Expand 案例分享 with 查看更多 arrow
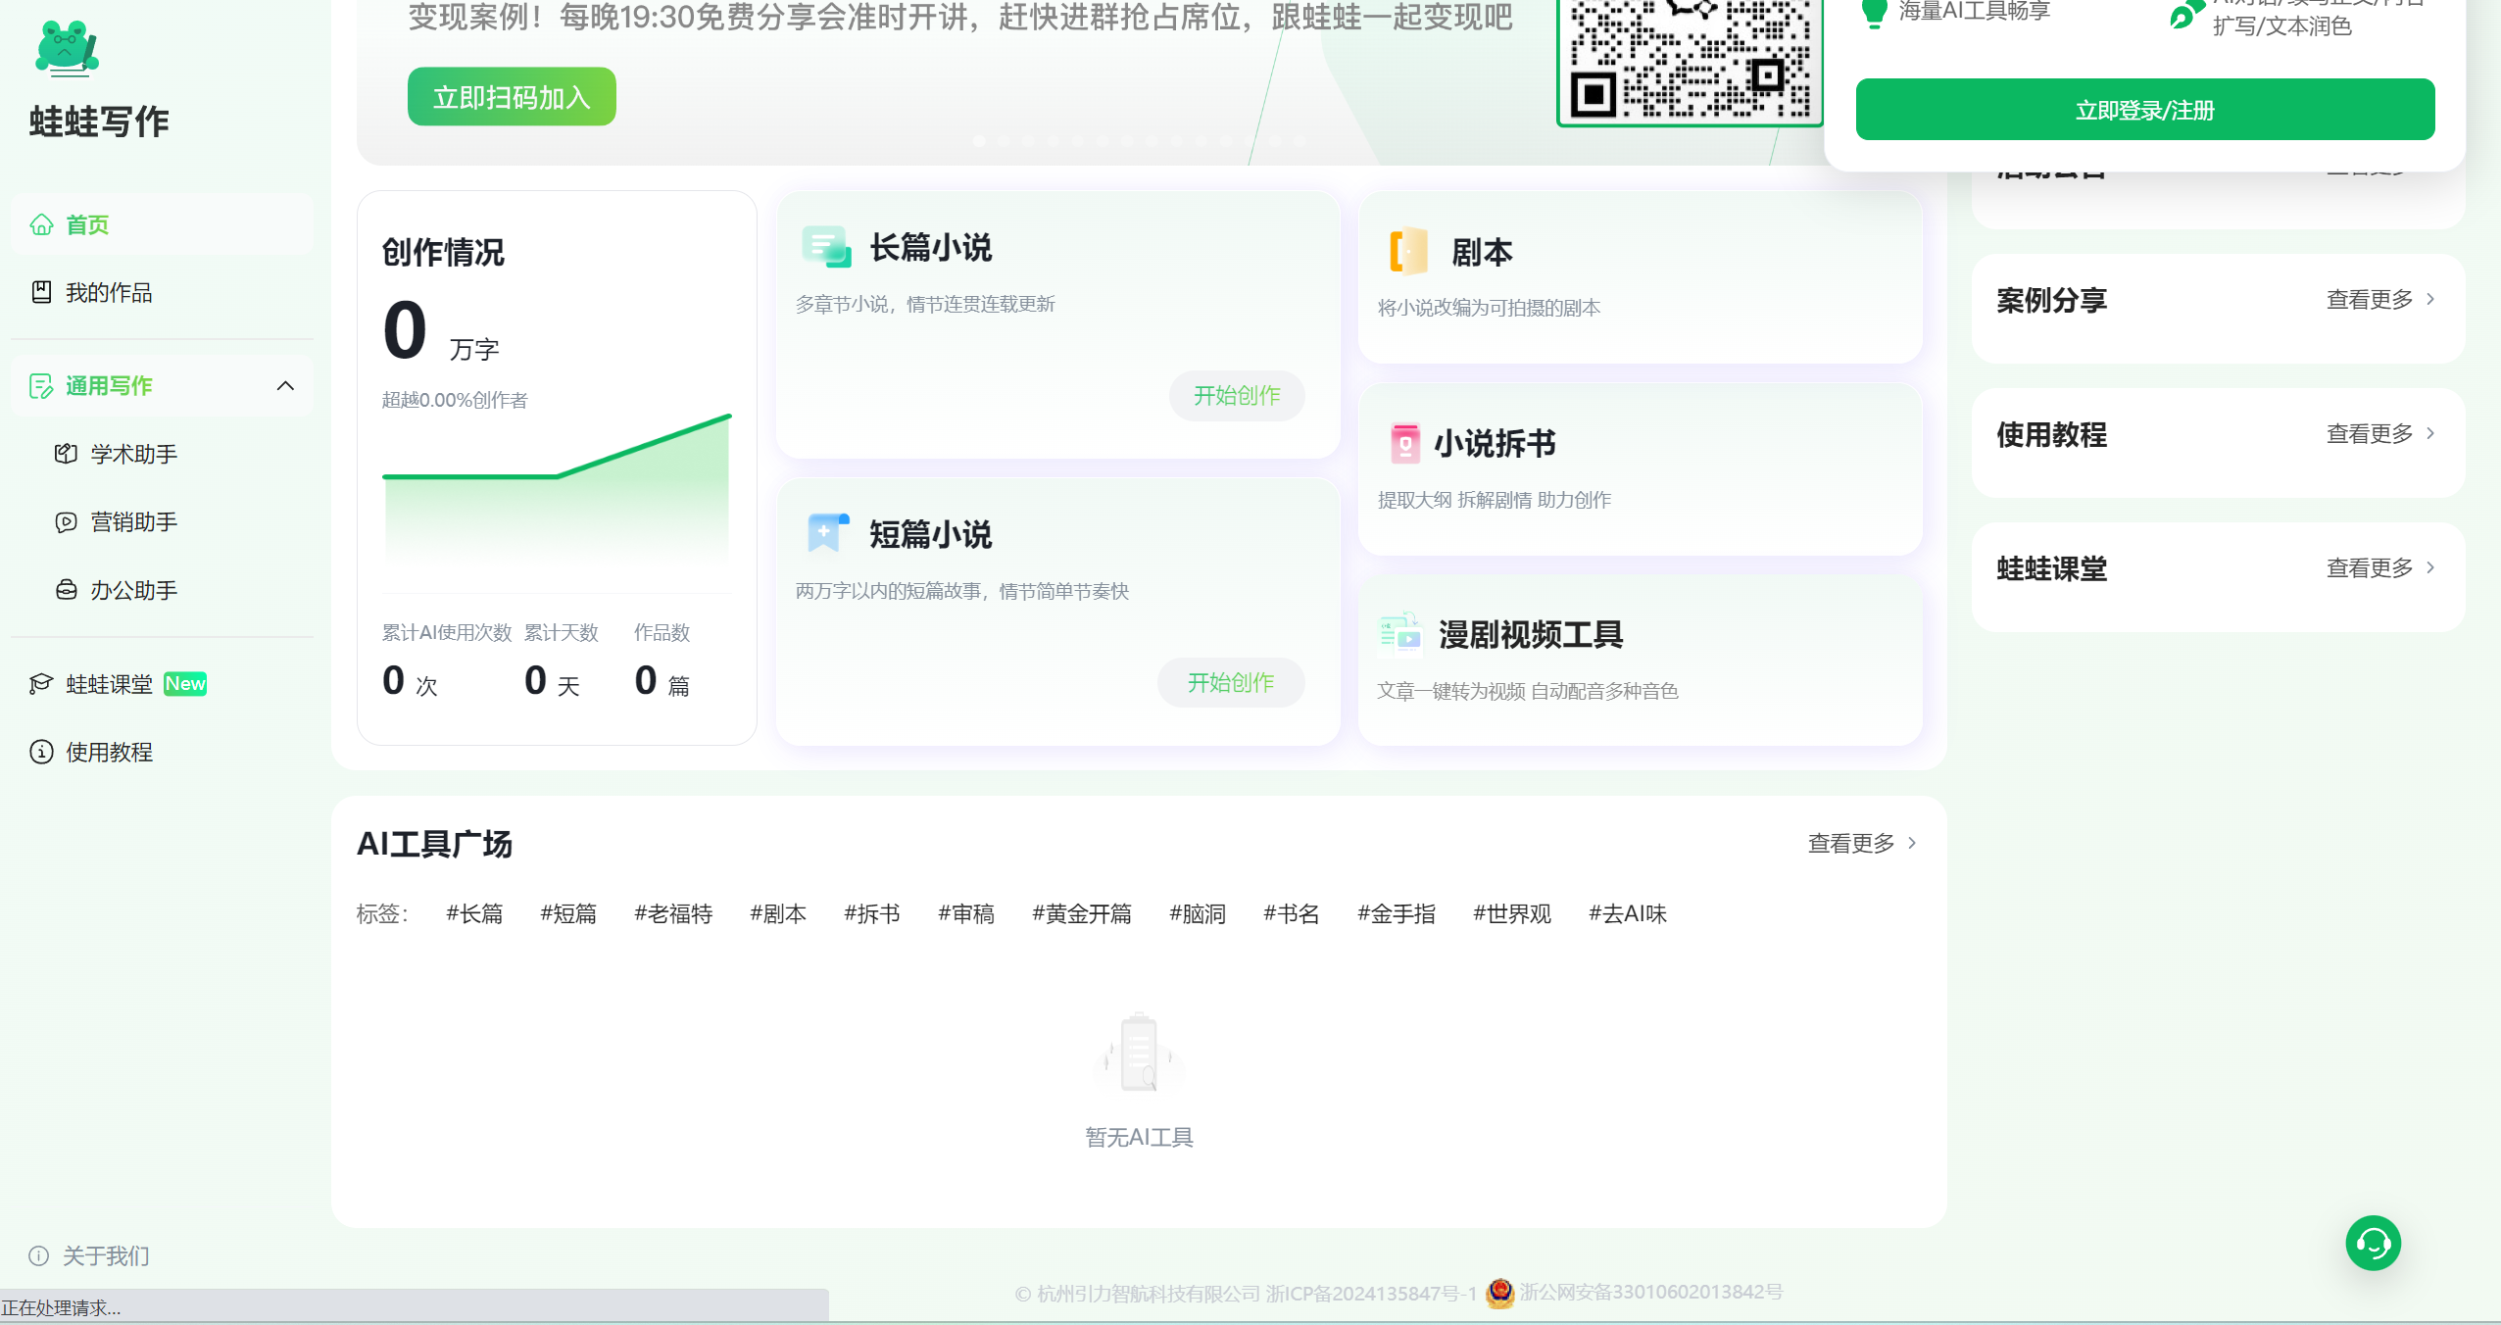This screenshot has width=2501, height=1325. [x=2428, y=300]
